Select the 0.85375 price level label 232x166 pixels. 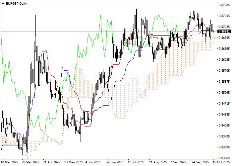(x=224, y=82)
